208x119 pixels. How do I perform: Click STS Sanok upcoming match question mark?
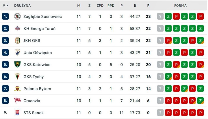(160, 113)
